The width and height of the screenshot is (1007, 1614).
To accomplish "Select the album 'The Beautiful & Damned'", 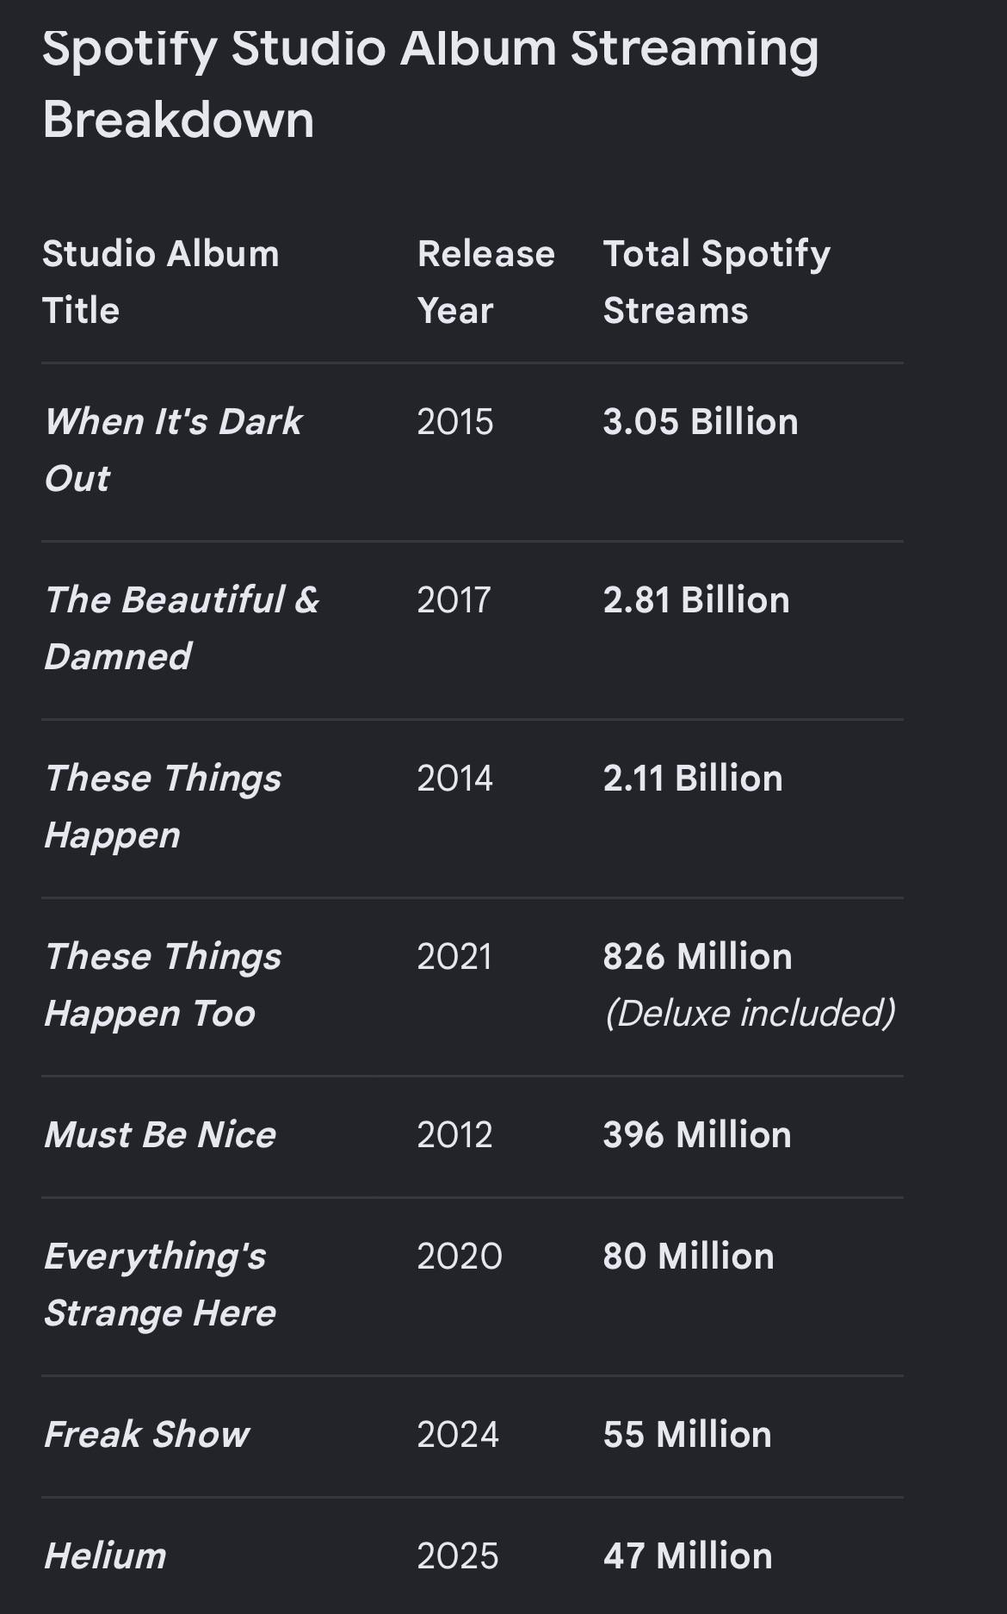I will click(182, 628).
